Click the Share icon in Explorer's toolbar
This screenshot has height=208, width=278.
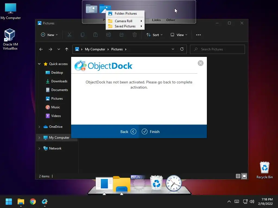click(x=122, y=35)
